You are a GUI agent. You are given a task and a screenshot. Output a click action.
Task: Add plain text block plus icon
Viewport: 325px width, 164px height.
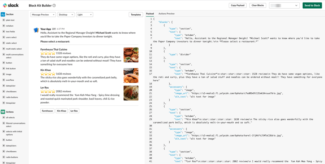coord(4,20)
